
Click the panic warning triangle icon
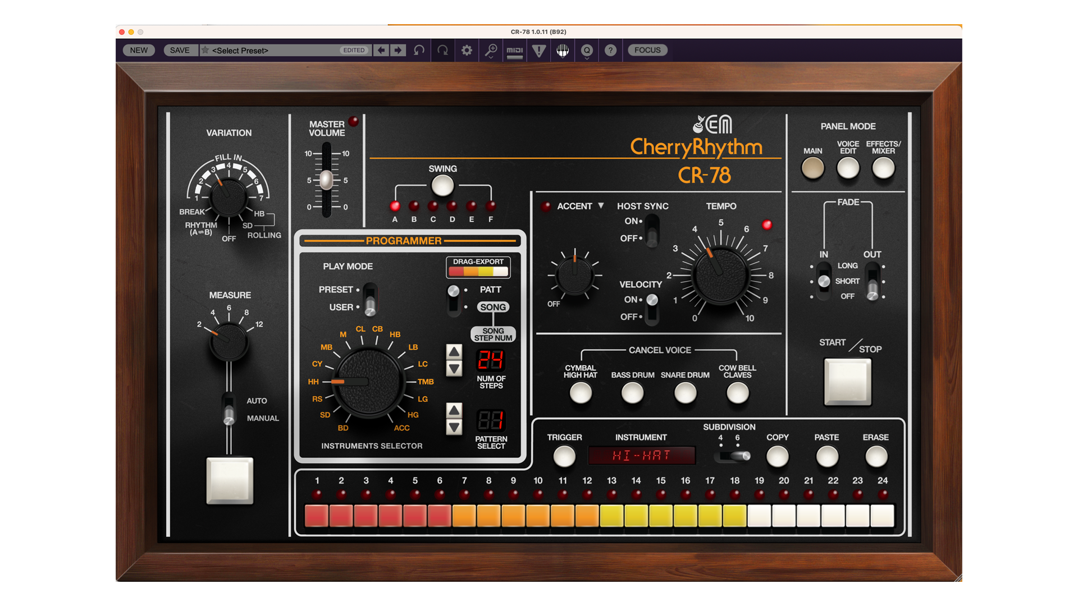click(539, 51)
